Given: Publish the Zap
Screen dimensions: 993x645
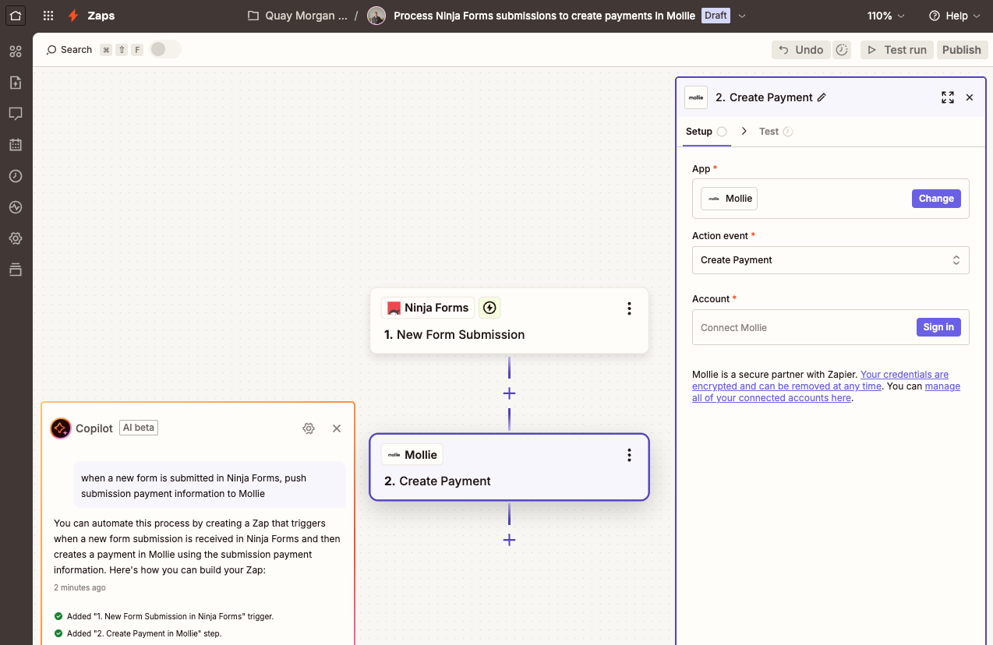Looking at the screenshot, I should coord(962,50).
